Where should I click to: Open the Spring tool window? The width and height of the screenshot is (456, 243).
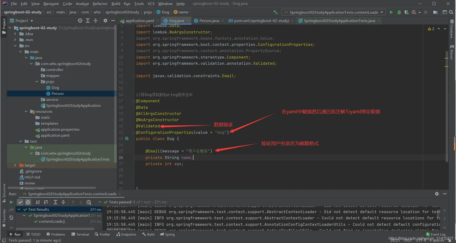(167, 234)
